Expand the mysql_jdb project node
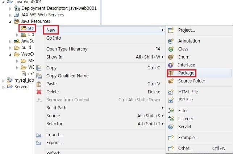 pyautogui.click(x=3, y=81)
